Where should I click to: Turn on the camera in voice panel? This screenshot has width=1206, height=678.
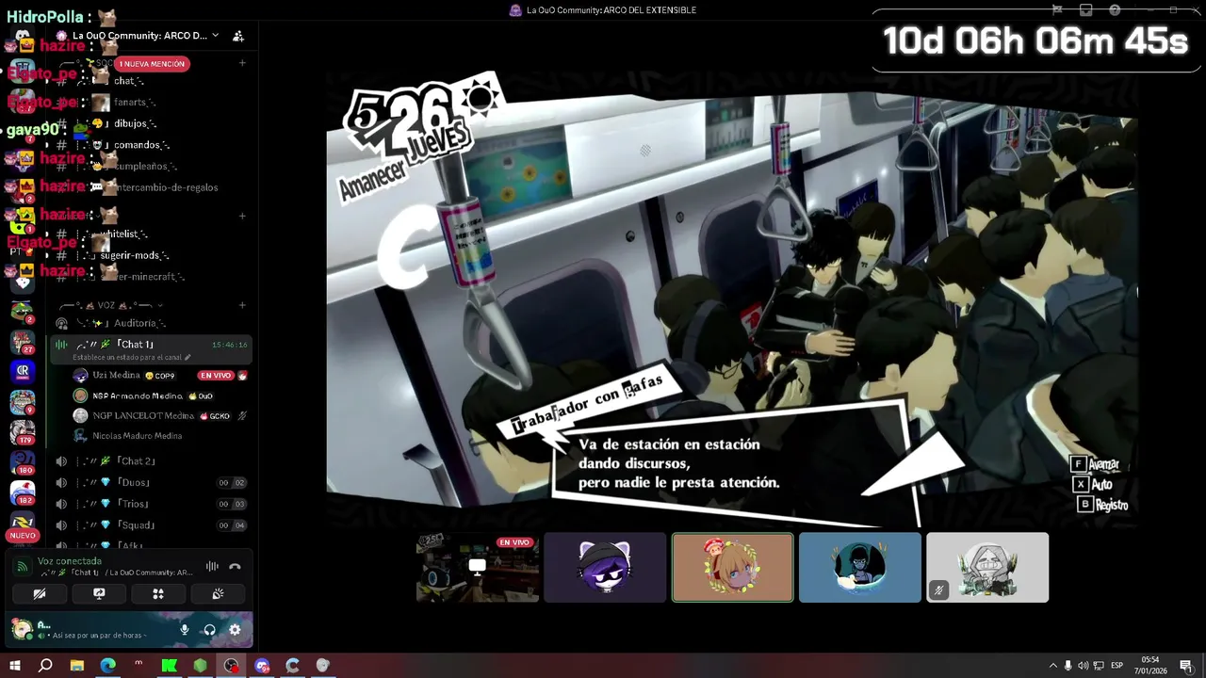[40, 594]
